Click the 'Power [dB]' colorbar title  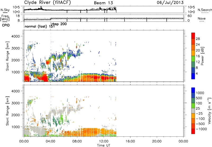pos(202,56)
